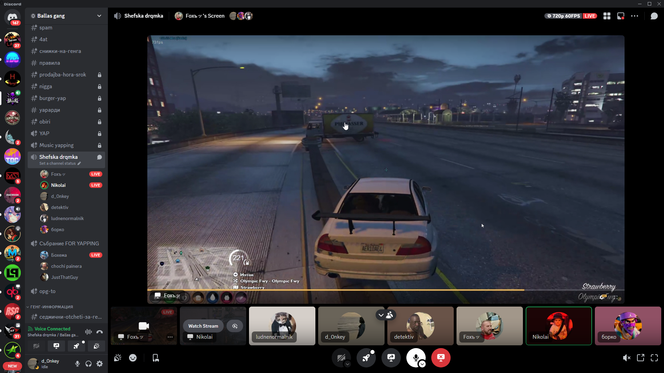Join opg-to voice channel

tap(66, 291)
